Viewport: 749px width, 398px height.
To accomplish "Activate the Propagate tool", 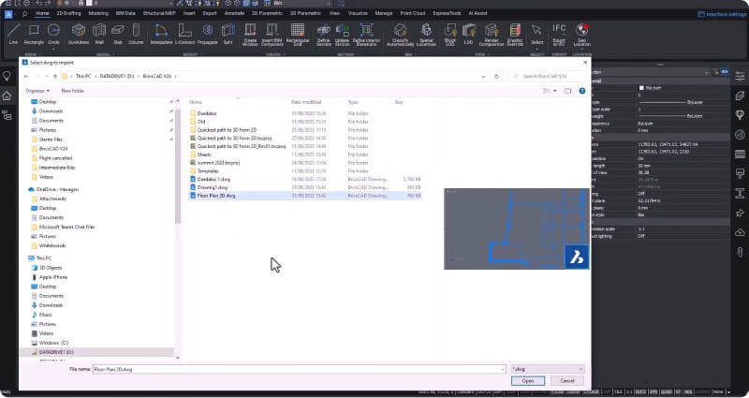I will [207, 34].
